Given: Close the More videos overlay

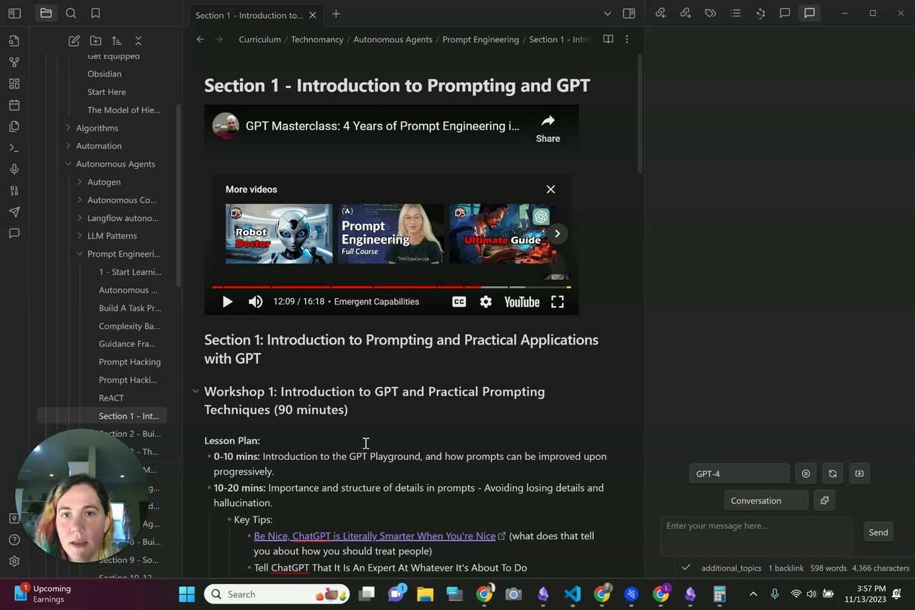Looking at the screenshot, I should click(x=550, y=189).
